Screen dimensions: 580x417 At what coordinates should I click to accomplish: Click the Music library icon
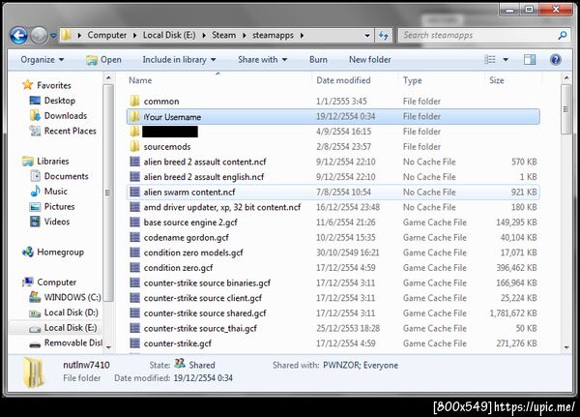click(x=35, y=192)
